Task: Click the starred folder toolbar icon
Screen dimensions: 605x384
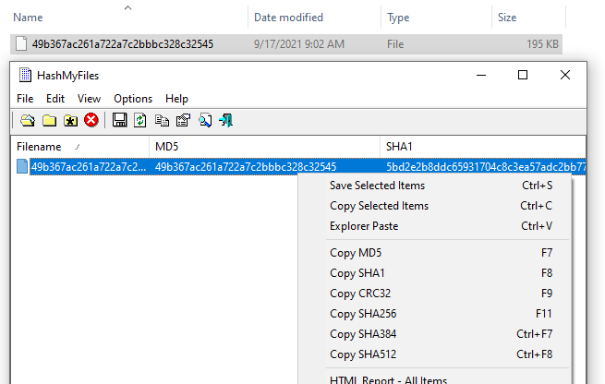Action: click(70, 120)
